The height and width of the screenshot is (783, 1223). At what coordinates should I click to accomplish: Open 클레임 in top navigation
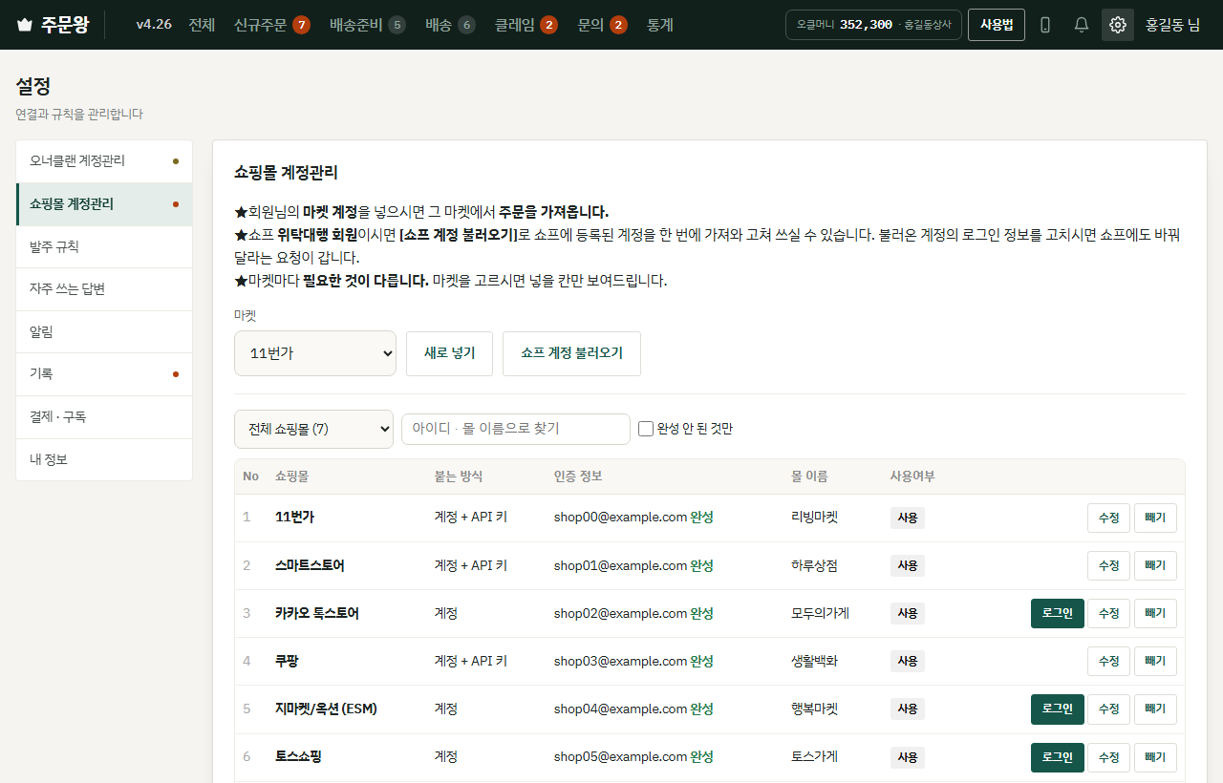point(526,25)
